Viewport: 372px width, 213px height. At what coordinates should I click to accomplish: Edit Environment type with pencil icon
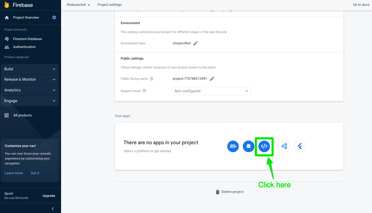tap(195, 43)
